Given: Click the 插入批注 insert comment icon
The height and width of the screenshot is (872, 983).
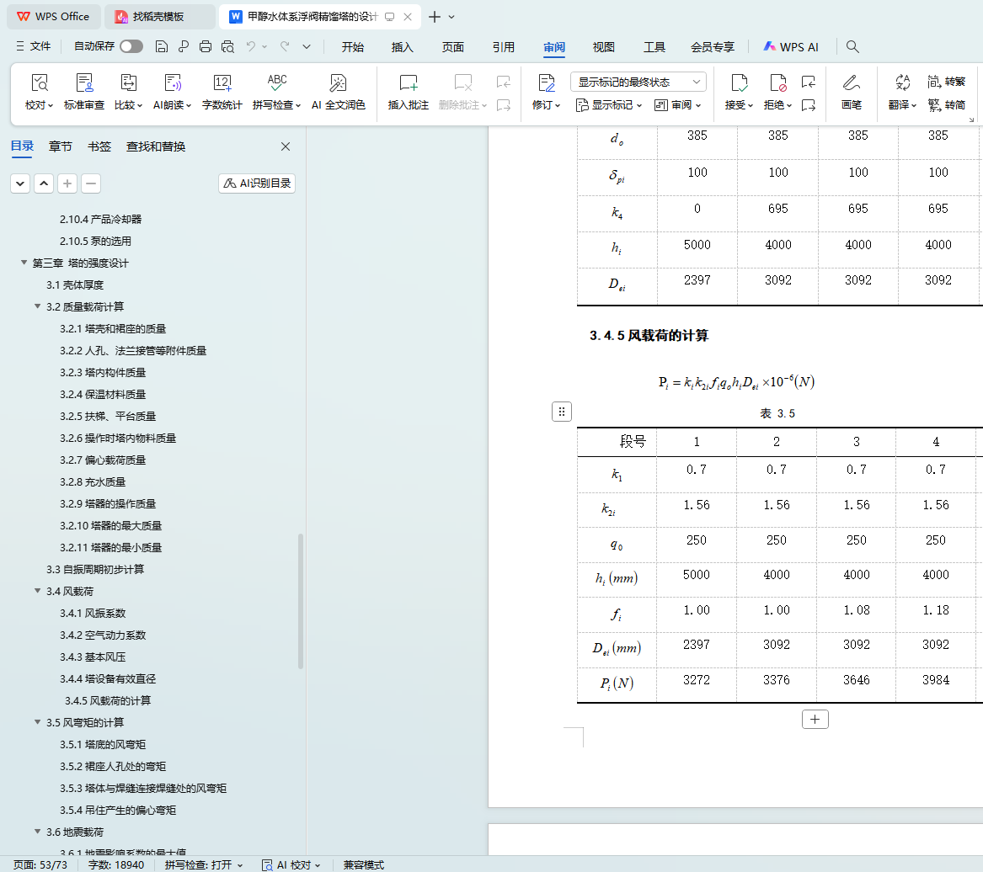Looking at the screenshot, I should point(408,82).
